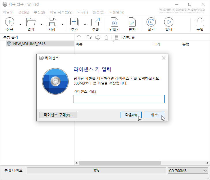
Task: Expand the dropdown arrow beside 추가
Action: click(x=85, y=24)
